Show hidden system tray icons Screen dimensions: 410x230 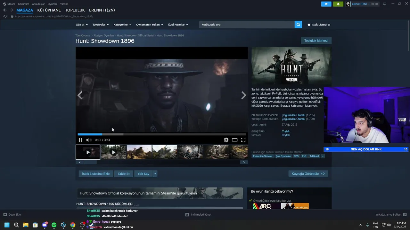tap(360, 225)
